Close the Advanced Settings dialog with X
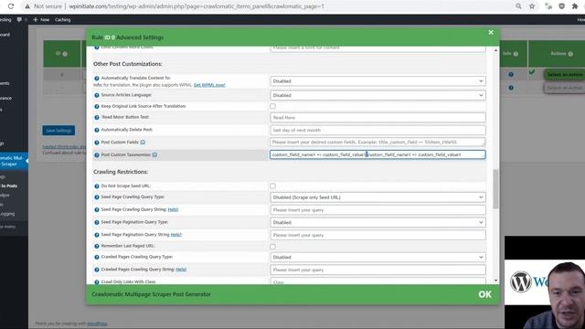The image size is (585, 329). pos(491,33)
